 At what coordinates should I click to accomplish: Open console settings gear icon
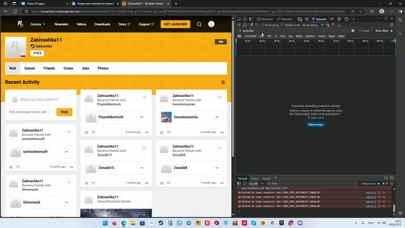[392, 184]
